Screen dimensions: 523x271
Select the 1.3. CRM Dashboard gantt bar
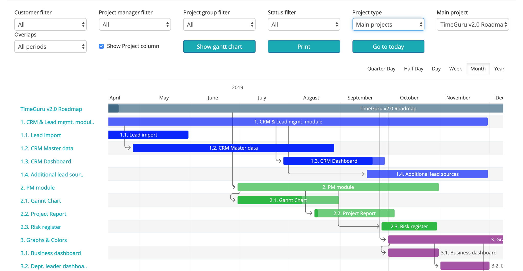click(334, 161)
